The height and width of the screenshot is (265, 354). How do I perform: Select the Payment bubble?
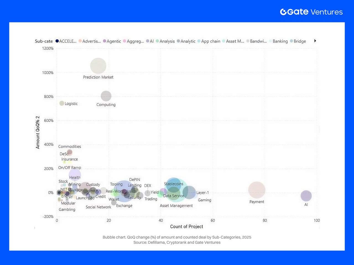click(257, 190)
